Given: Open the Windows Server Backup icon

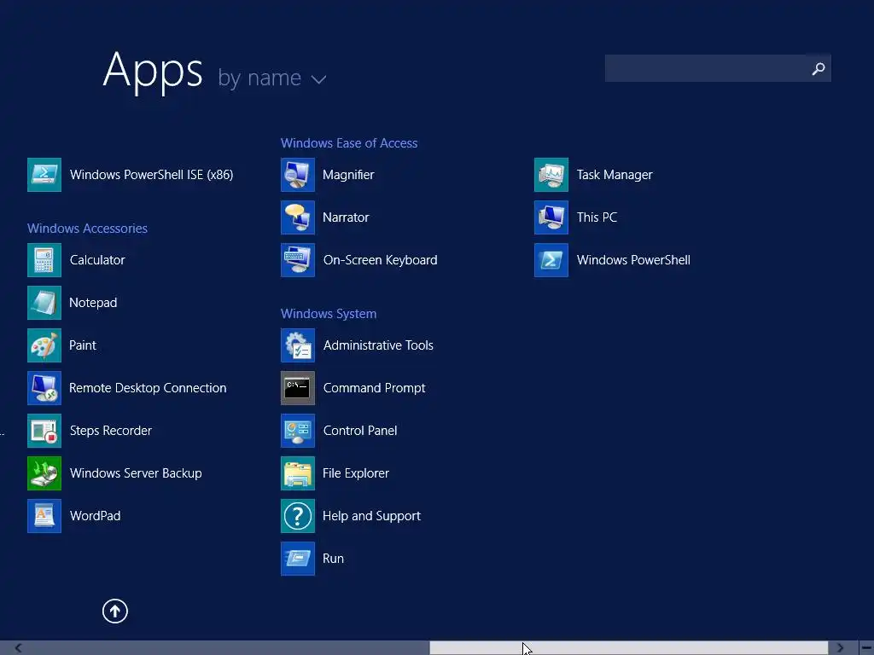Looking at the screenshot, I should (x=44, y=472).
